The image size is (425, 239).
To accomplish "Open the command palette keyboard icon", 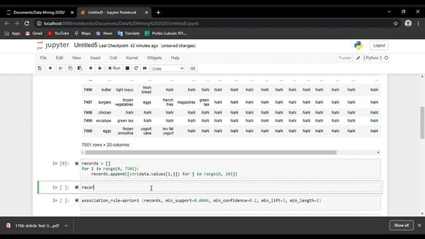I will [x=193, y=68].
